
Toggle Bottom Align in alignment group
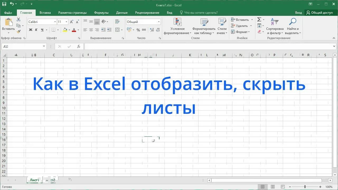tap(97, 22)
